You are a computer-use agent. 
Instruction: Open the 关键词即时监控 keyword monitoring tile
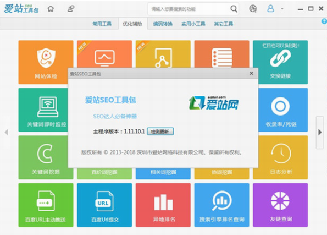[43, 110]
